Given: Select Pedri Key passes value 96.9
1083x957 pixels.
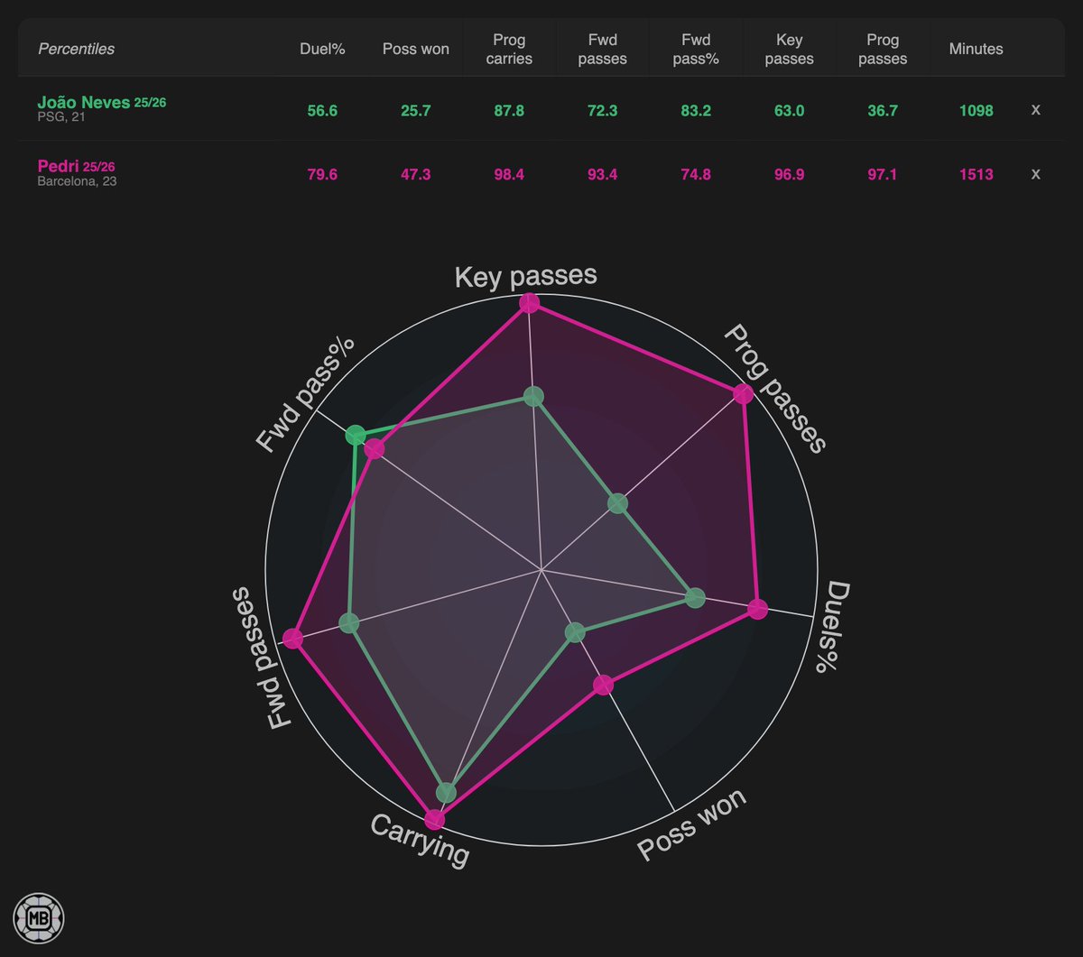Looking at the screenshot, I should coord(790,174).
